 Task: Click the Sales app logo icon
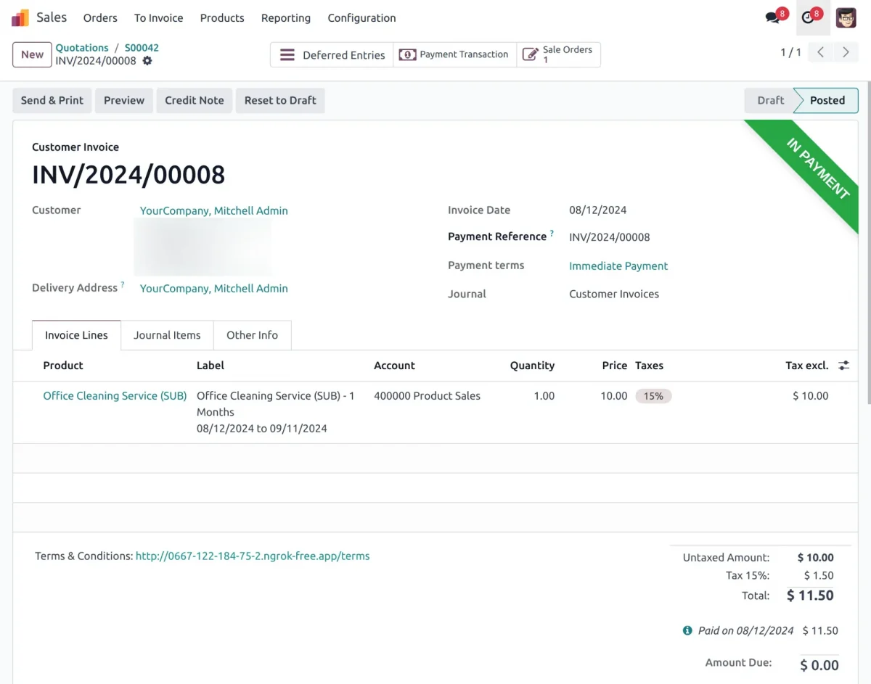[x=20, y=17]
